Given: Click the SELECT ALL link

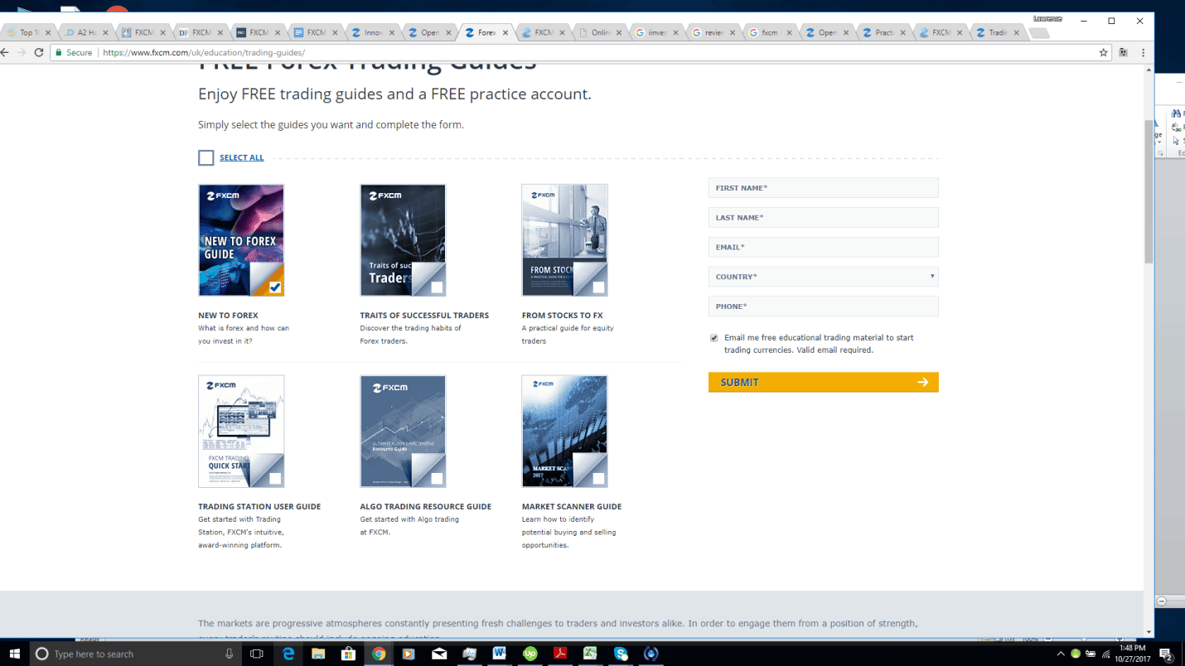Looking at the screenshot, I should tap(242, 157).
